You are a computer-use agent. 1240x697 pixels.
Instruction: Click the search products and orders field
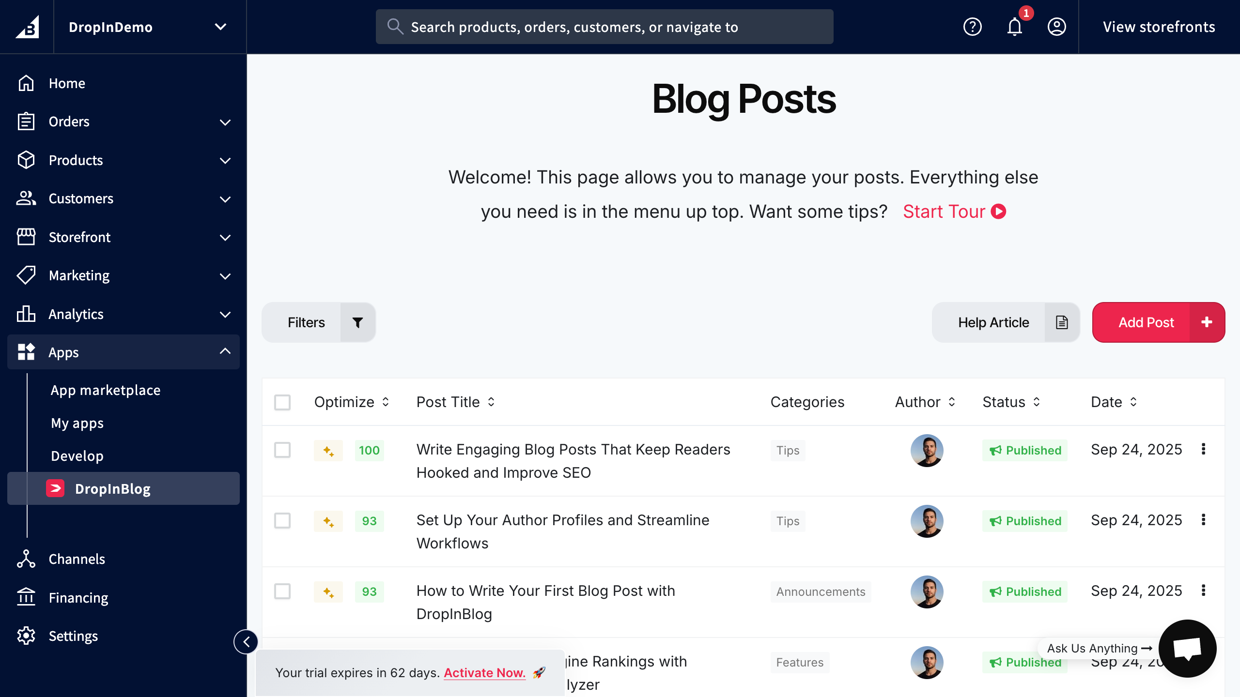pos(604,27)
